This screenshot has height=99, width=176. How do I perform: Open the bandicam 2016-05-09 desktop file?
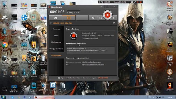click(x=14, y=89)
